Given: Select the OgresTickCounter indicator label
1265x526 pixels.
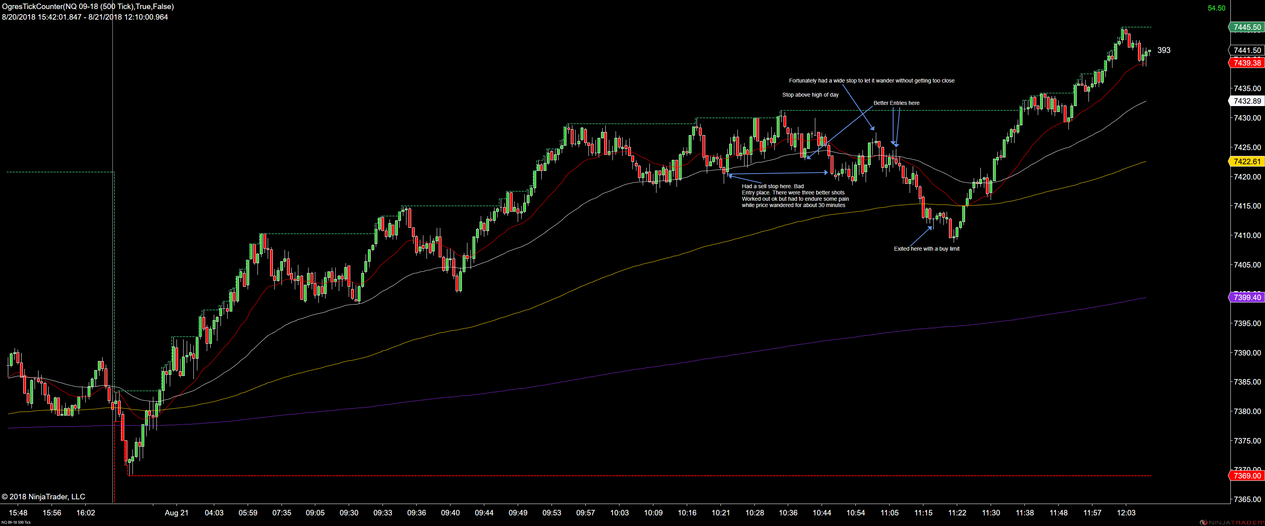Looking at the screenshot, I should (x=88, y=6).
